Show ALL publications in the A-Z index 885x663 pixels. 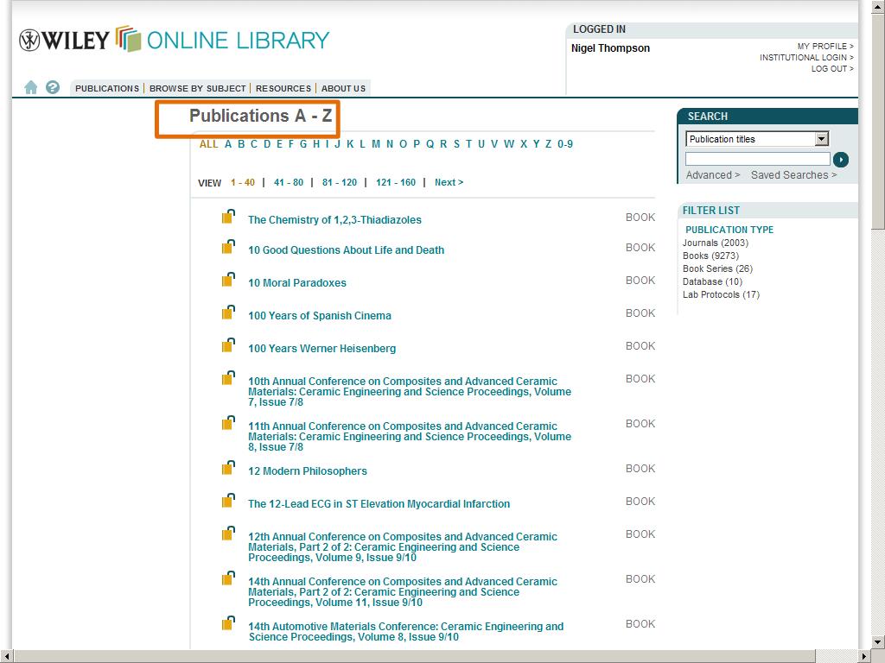click(x=208, y=144)
